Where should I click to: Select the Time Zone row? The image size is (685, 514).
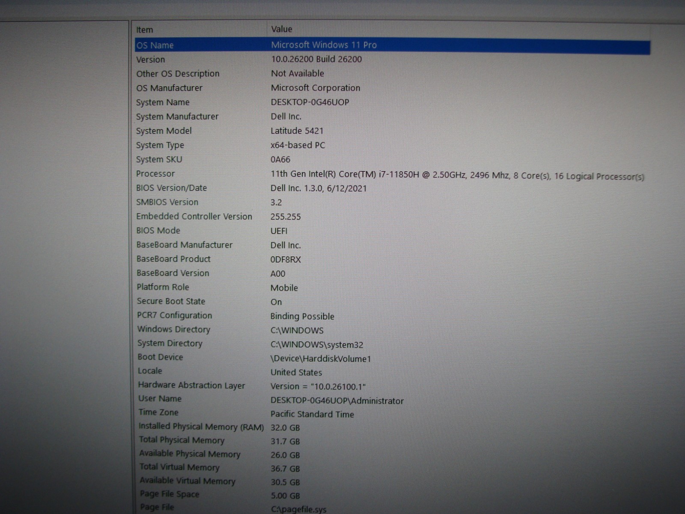(x=158, y=412)
